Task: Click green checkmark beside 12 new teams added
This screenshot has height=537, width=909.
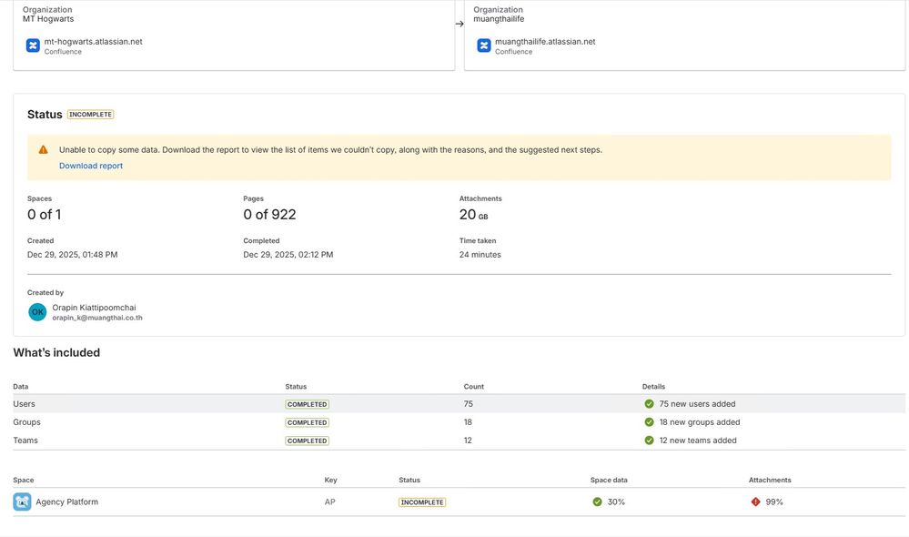Action: click(x=649, y=441)
